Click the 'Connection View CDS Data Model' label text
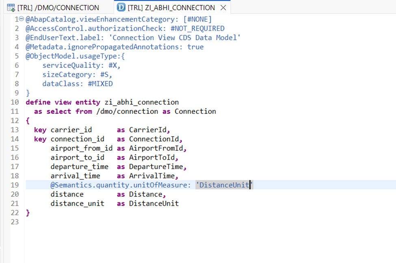 click(x=175, y=38)
